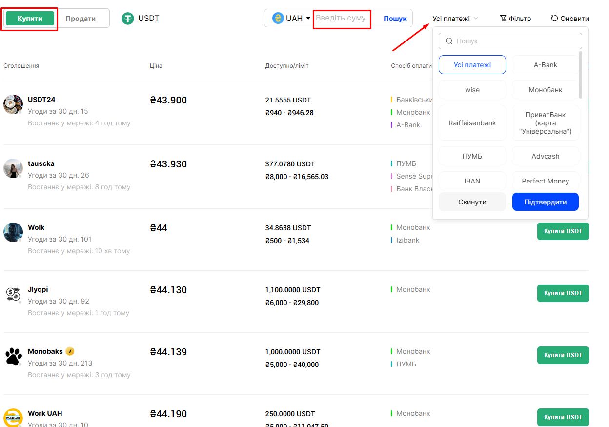Buy USDT from Jlyqpi
The image size is (609, 427).
[x=563, y=293]
